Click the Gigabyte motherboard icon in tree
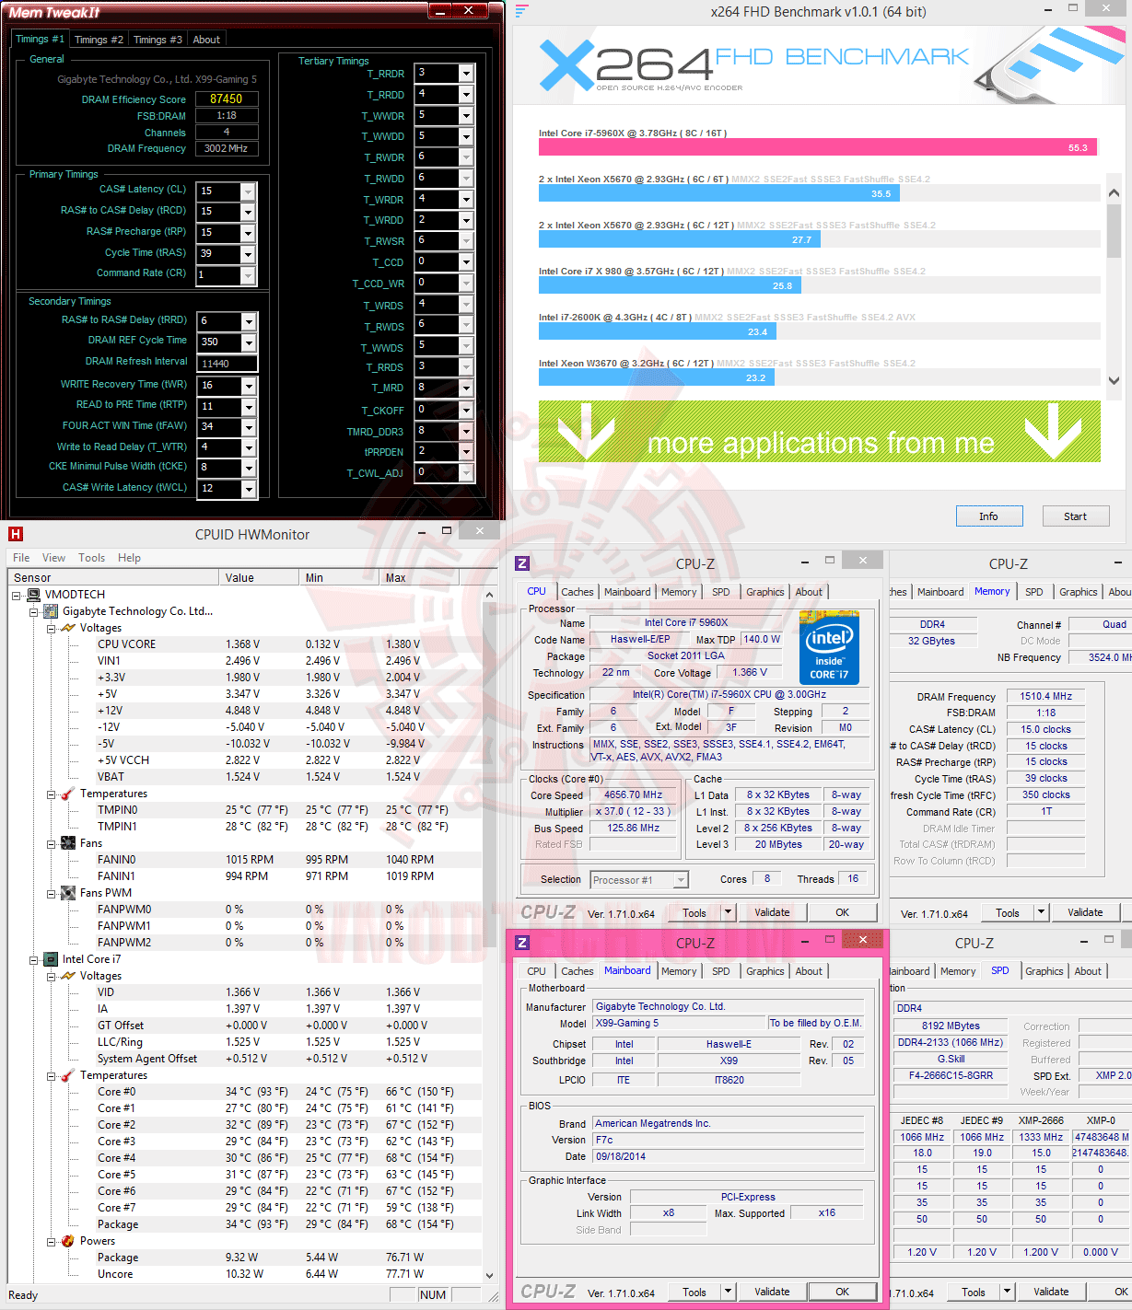1132x1310 pixels. pyautogui.click(x=52, y=611)
